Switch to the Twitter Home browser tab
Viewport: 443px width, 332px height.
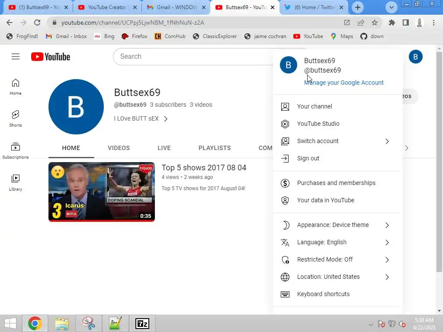(314, 7)
